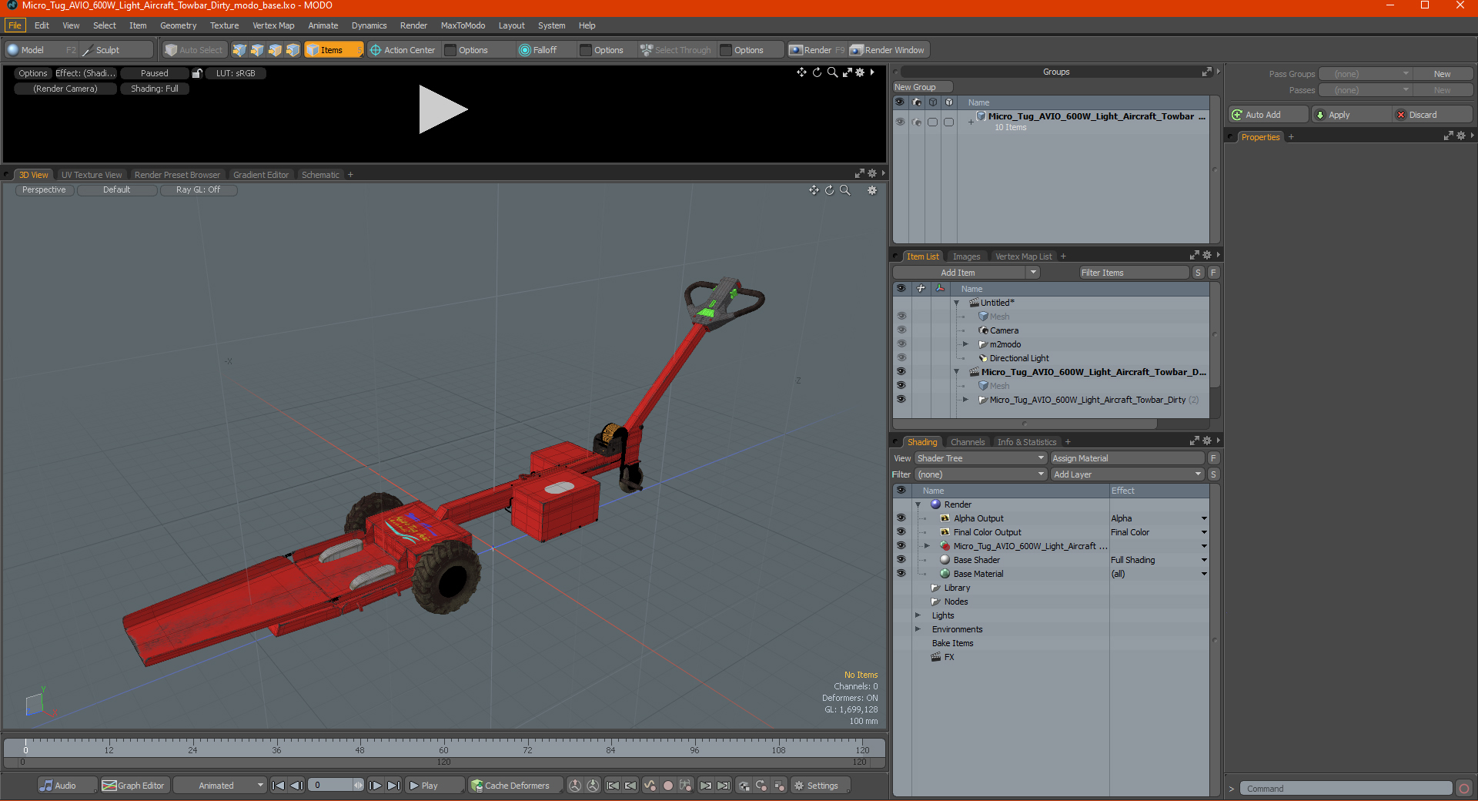Collapse the Render tree node
The image size is (1478, 801).
pyautogui.click(x=918, y=504)
